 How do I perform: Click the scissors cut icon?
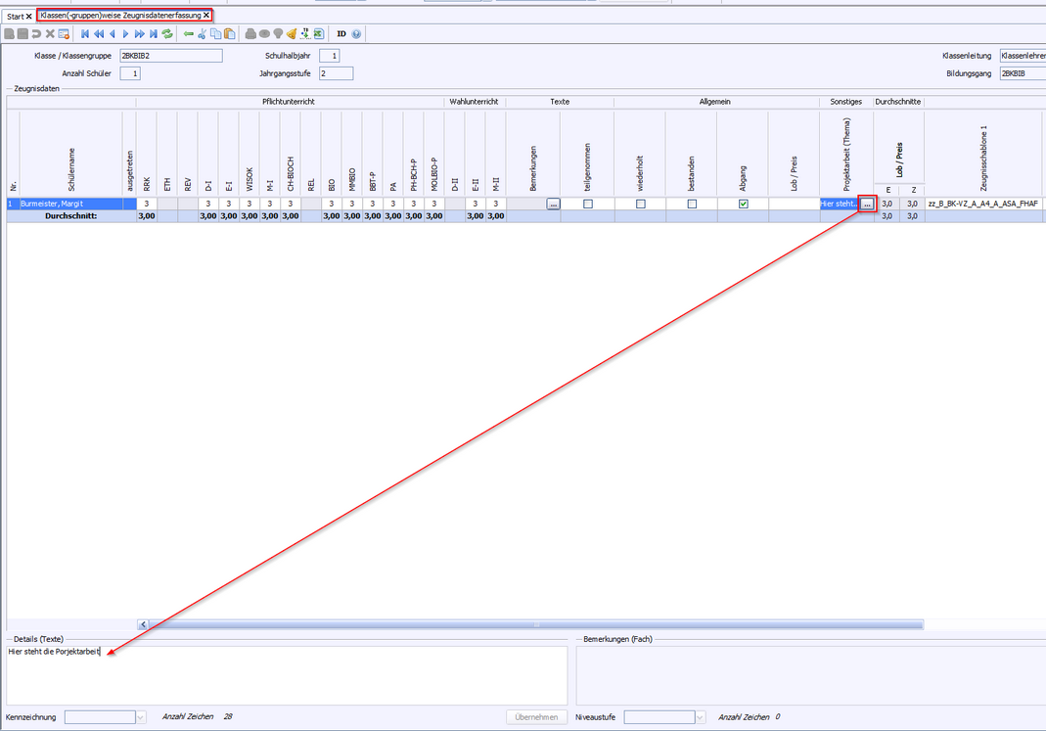[203, 34]
